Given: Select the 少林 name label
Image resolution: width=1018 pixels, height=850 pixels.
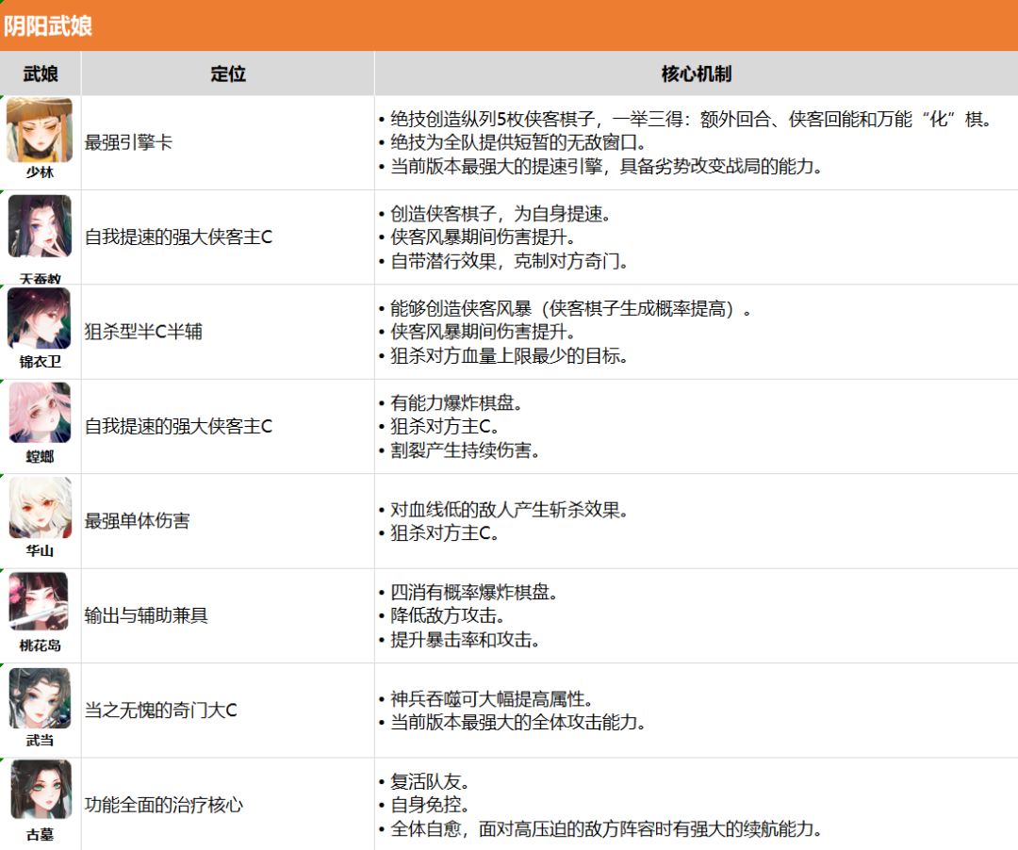Looking at the screenshot, I should (x=40, y=172).
